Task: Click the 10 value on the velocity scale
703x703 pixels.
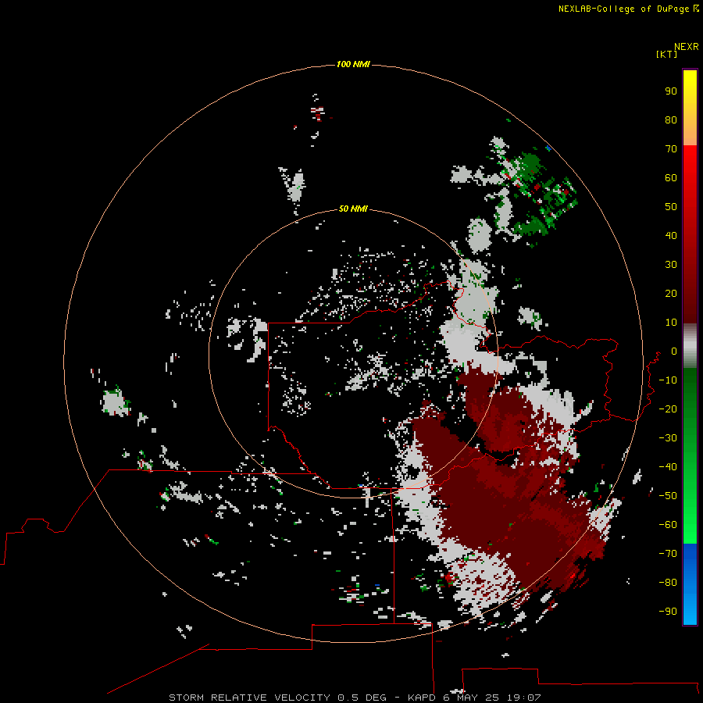Action: tap(671, 323)
